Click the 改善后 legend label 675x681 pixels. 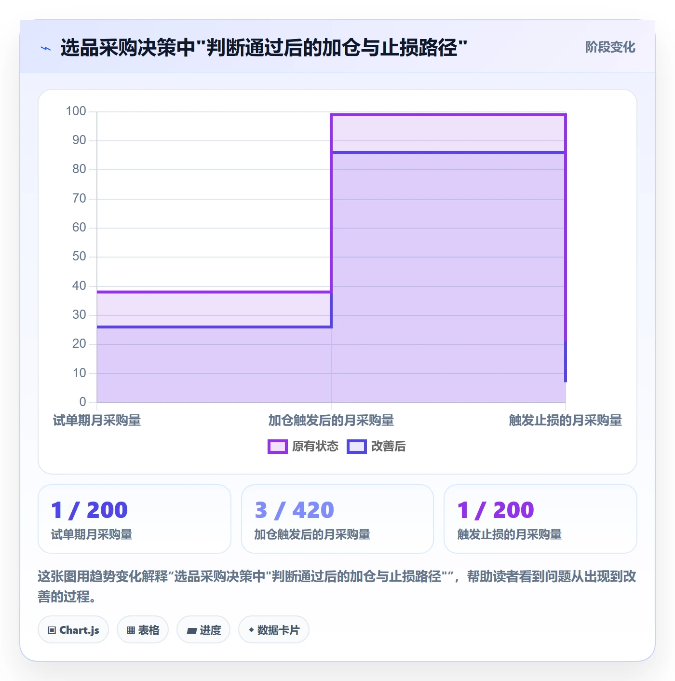[389, 447]
